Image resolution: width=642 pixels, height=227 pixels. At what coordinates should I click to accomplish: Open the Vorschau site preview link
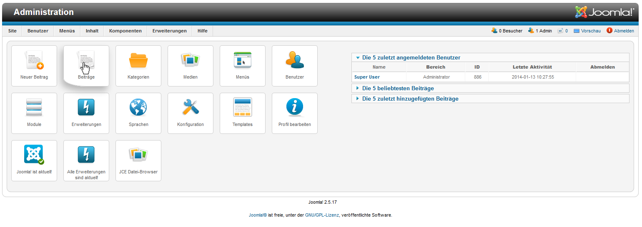pyautogui.click(x=591, y=31)
